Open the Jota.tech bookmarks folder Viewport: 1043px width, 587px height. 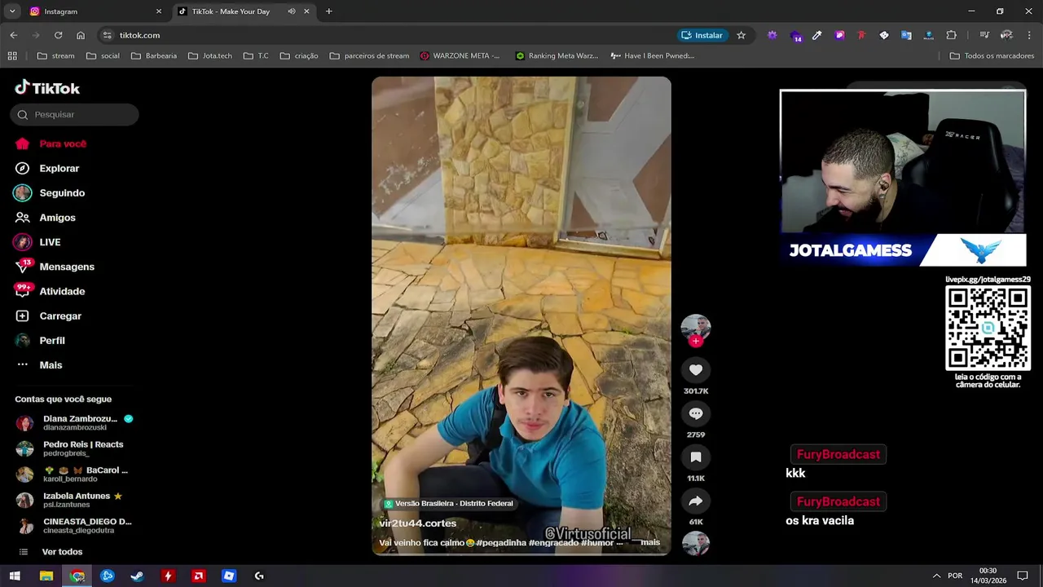click(x=209, y=55)
